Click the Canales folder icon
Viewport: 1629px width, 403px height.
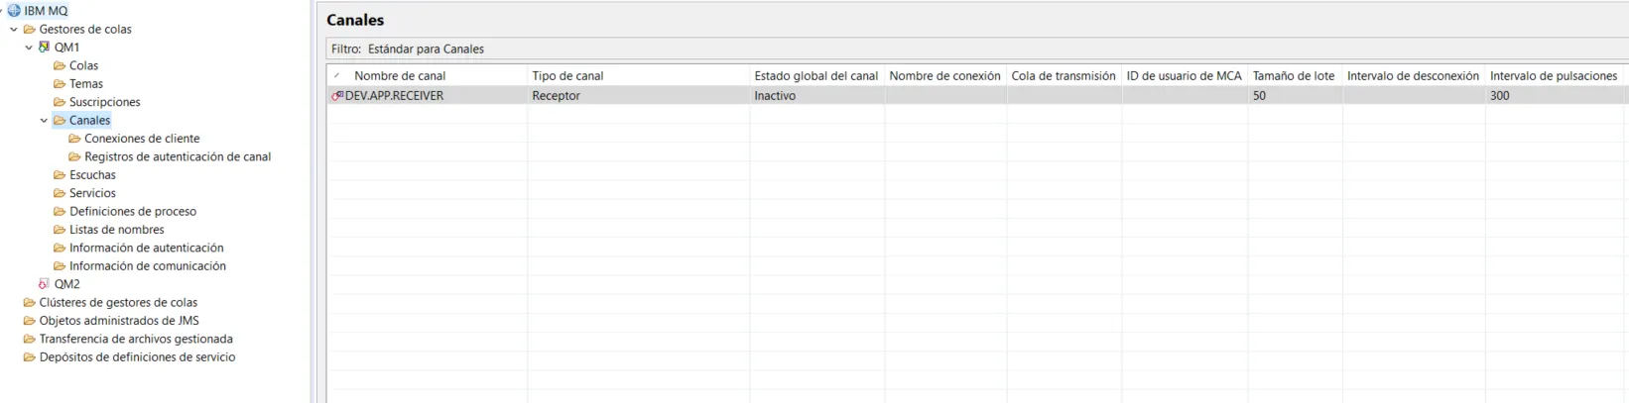[x=60, y=121]
